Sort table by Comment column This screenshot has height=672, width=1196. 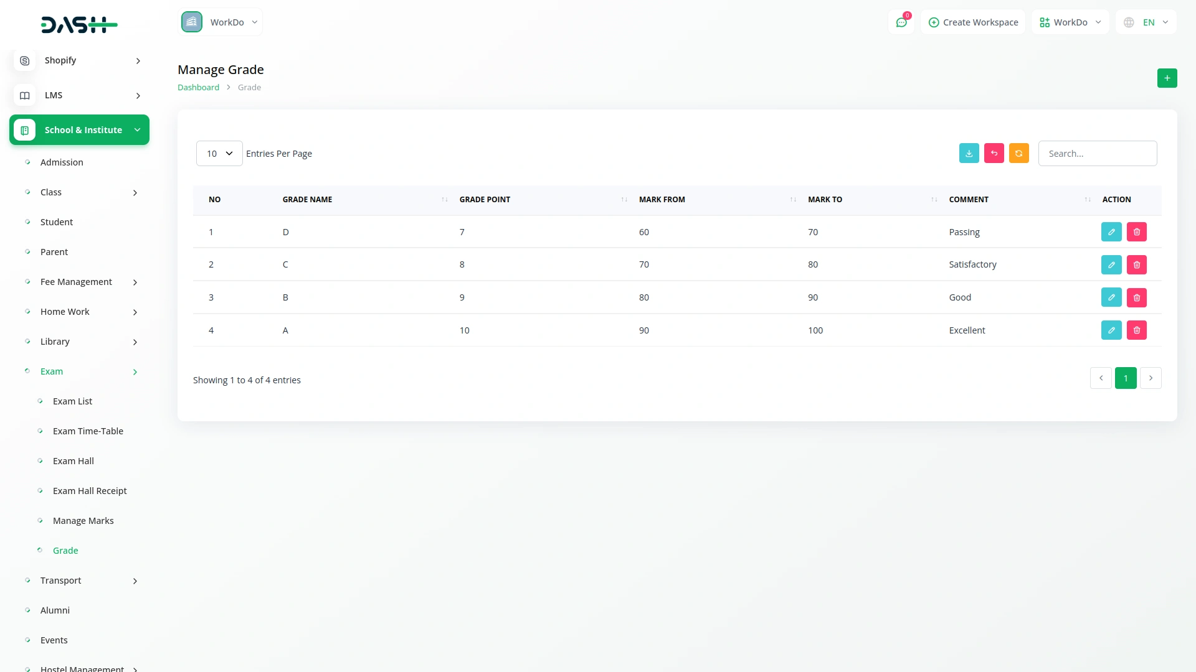tap(969, 200)
